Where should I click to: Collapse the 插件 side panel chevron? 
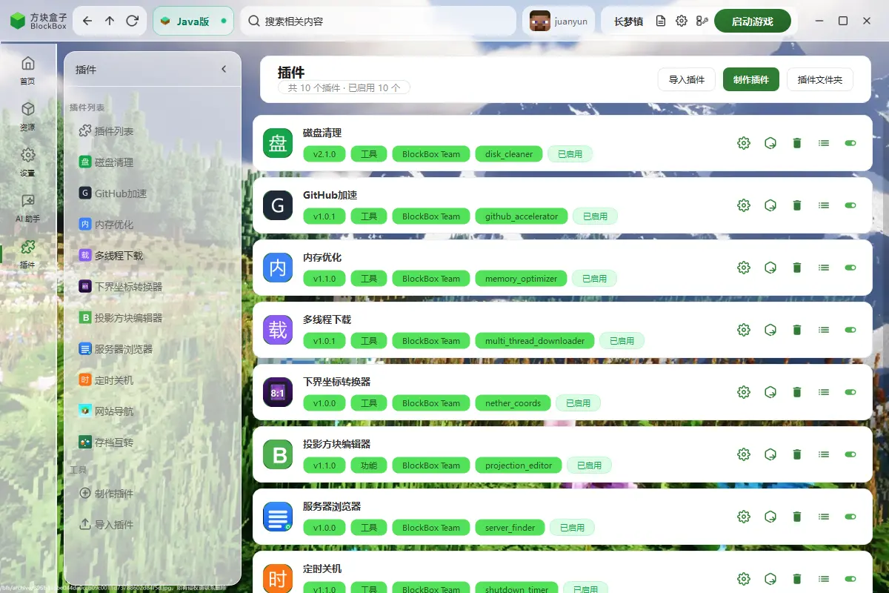click(x=224, y=70)
